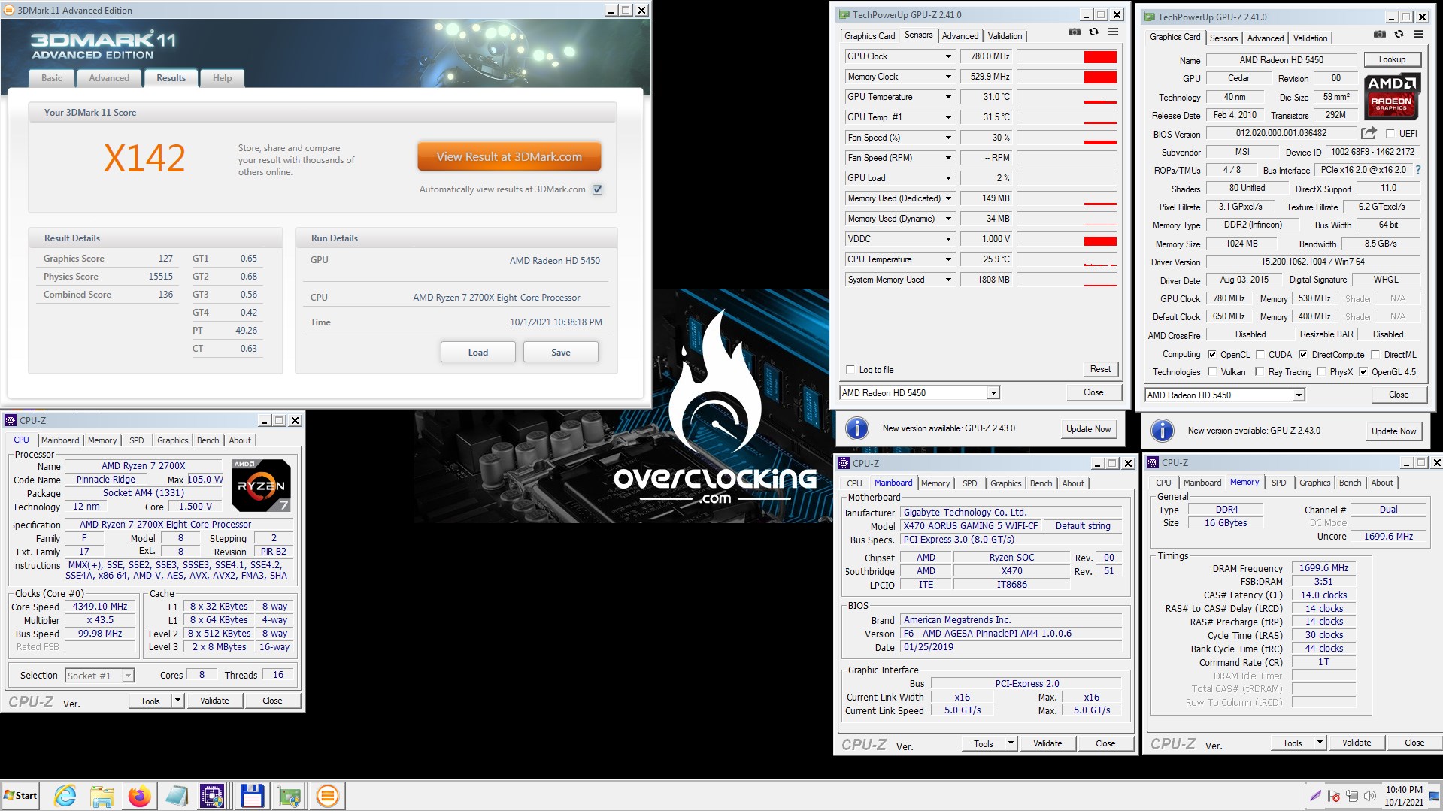Click Save button in Run Details
The height and width of the screenshot is (811, 1443).
click(x=561, y=352)
